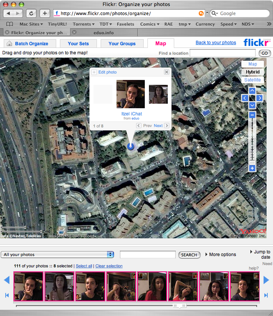Click the popup's next arrow icon
Screen dimensions: 273x316
point(167,126)
